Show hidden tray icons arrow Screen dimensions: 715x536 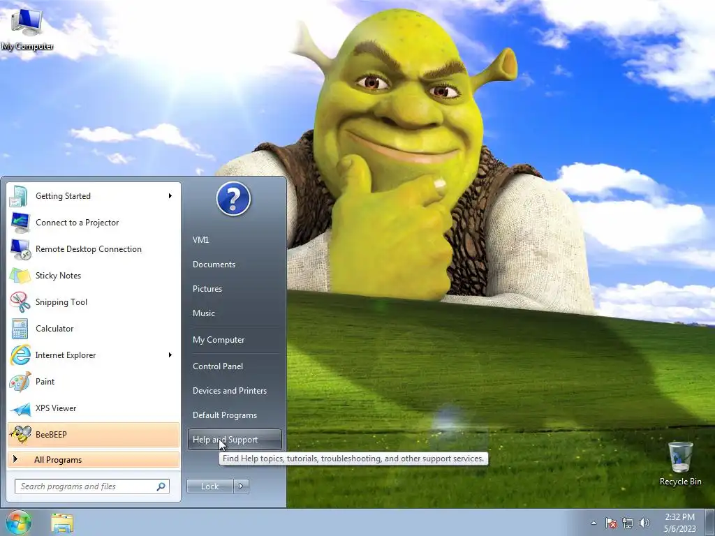pyautogui.click(x=594, y=523)
